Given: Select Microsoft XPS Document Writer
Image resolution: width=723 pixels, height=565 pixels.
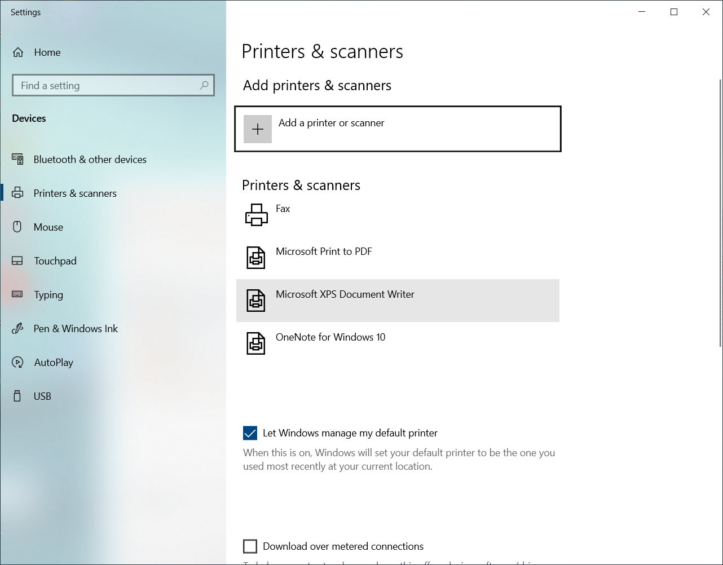Looking at the screenshot, I should (x=398, y=301).
